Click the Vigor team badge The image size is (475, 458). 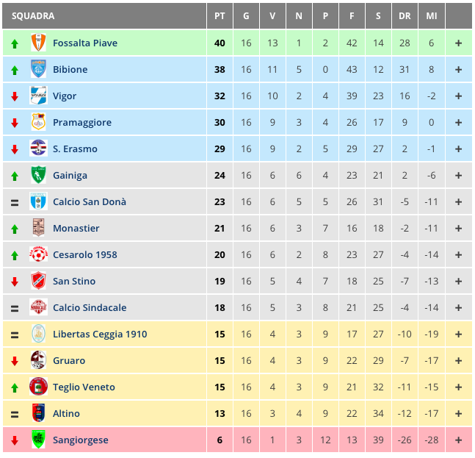click(x=38, y=96)
